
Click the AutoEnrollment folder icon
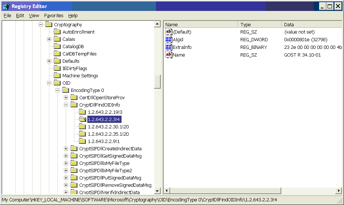pyautogui.click(x=57, y=32)
